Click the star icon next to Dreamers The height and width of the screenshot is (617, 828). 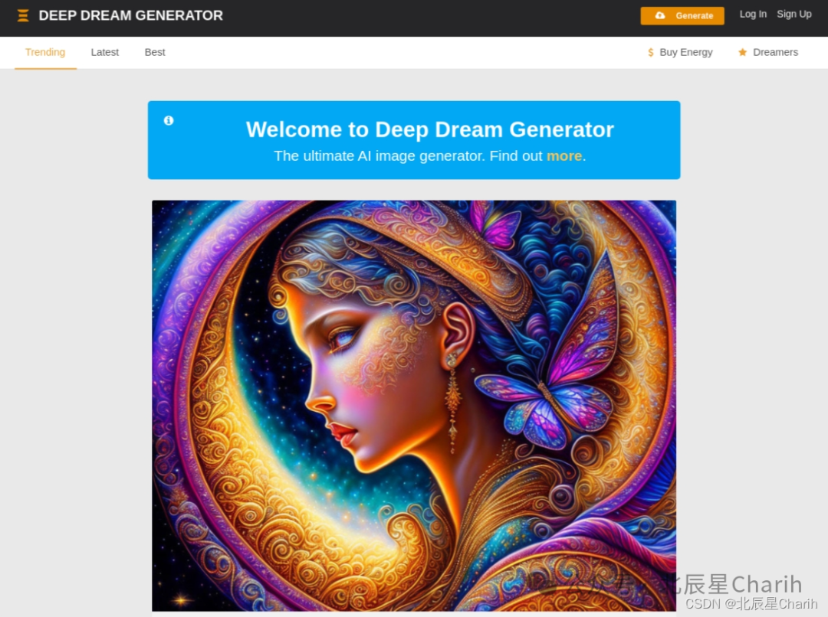pos(742,52)
